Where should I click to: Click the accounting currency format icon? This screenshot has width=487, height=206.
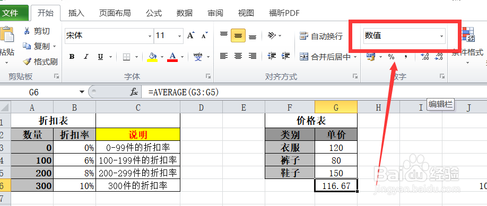point(370,57)
